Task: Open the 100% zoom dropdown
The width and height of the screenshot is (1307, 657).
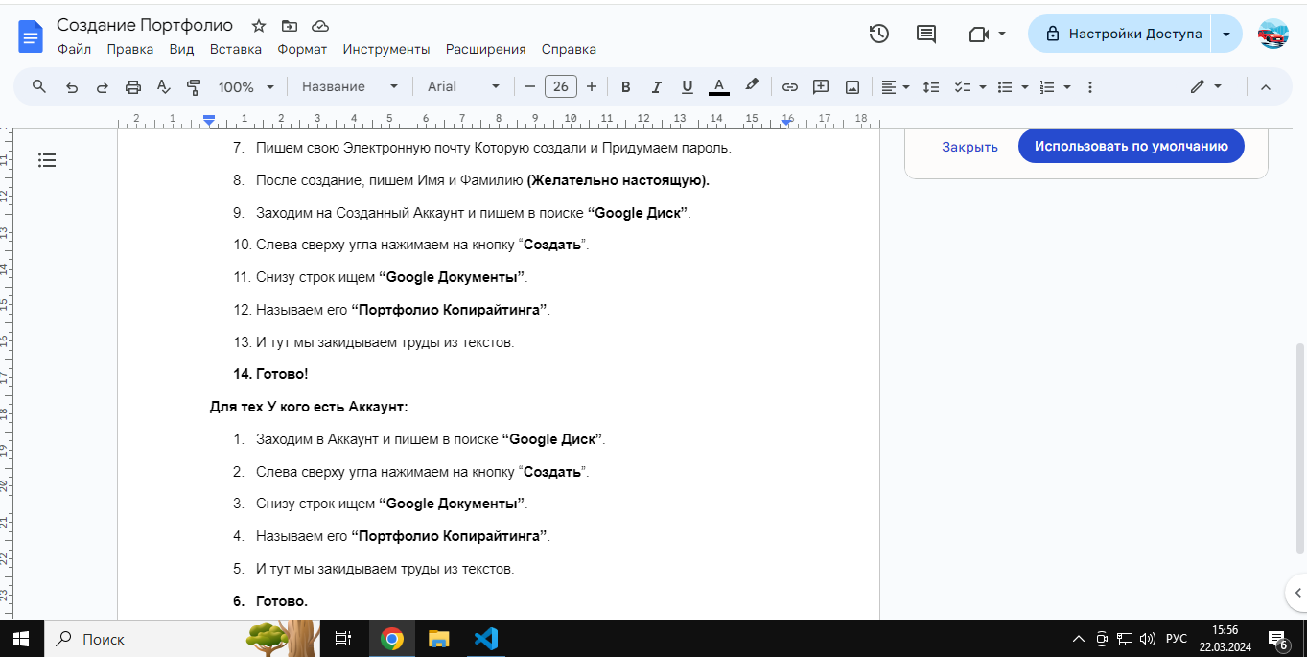Action: click(246, 87)
